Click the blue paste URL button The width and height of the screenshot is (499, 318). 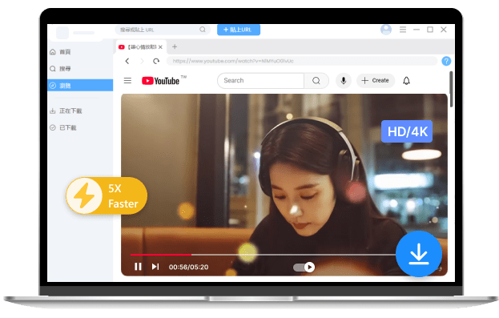[x=239, y=30]
